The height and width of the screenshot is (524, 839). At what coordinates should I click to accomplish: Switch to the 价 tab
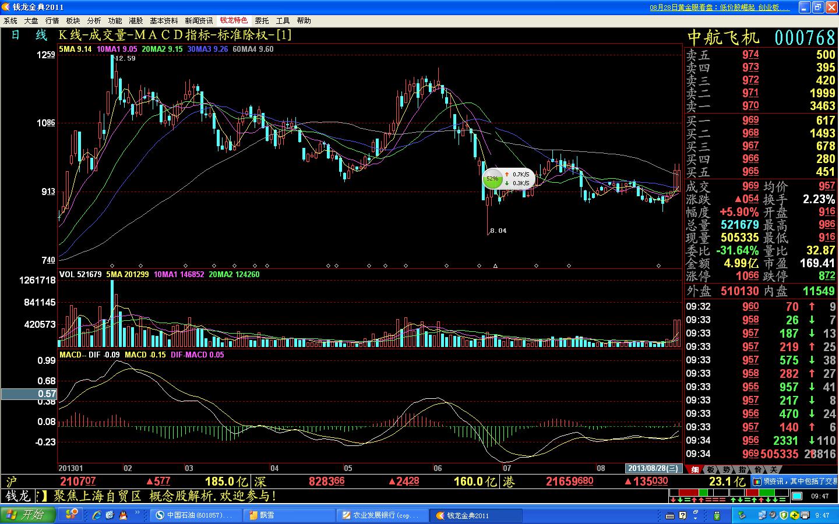click(757, 469)
